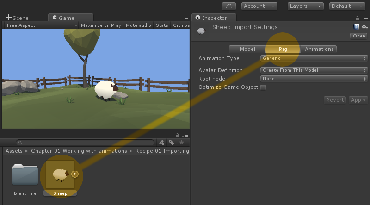Click the Sheep preview icon in Inspector header
Viewport: 370px width, 205px height.
point(201,31)
